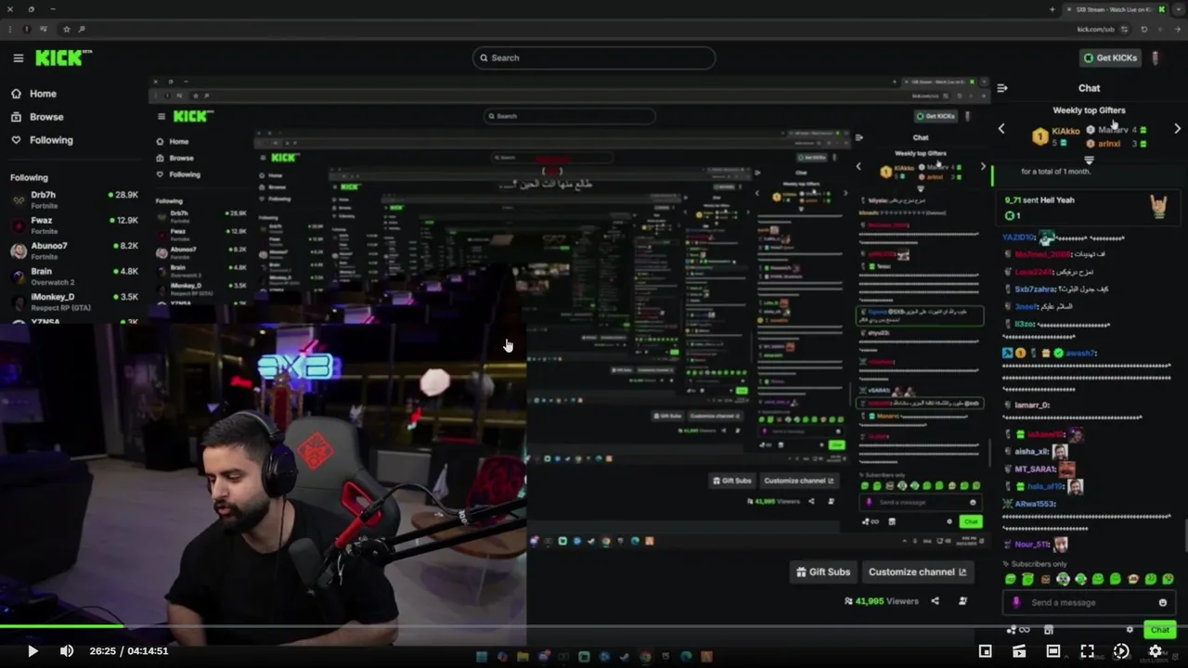Click the verified checkmark badge next to awash7
The image size is (1188, 668).
pos(1058,353)
